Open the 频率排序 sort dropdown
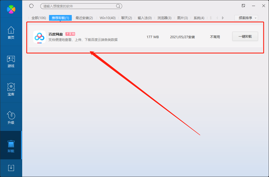269x177 pixels. click(246, 18)
